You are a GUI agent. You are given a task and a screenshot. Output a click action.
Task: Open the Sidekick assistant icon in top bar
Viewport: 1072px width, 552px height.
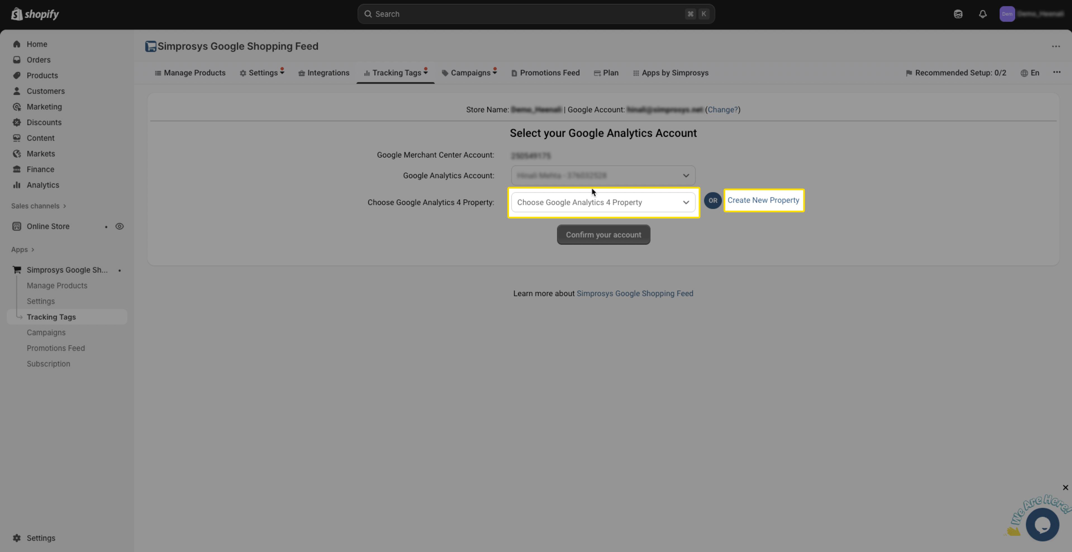[958, 14]
